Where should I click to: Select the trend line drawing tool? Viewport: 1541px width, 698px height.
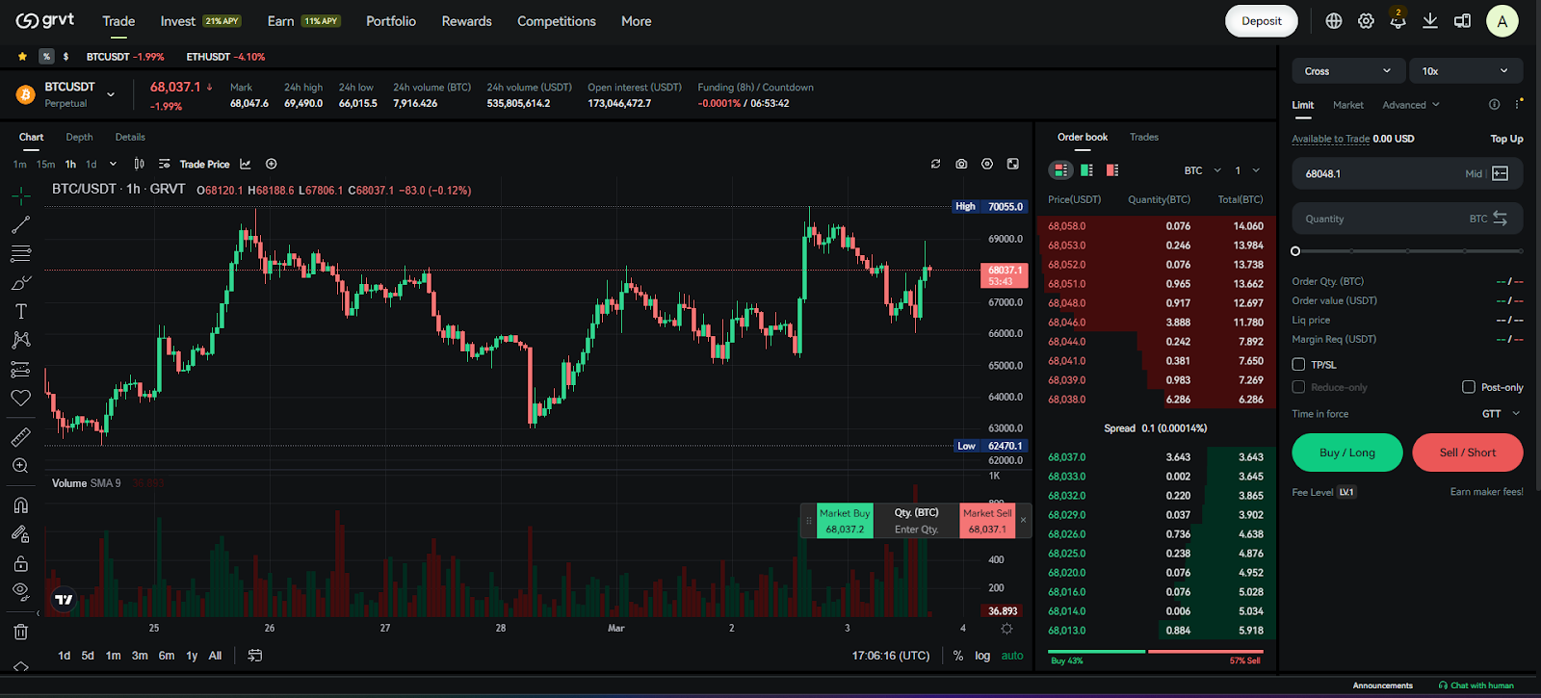(20, 225)
